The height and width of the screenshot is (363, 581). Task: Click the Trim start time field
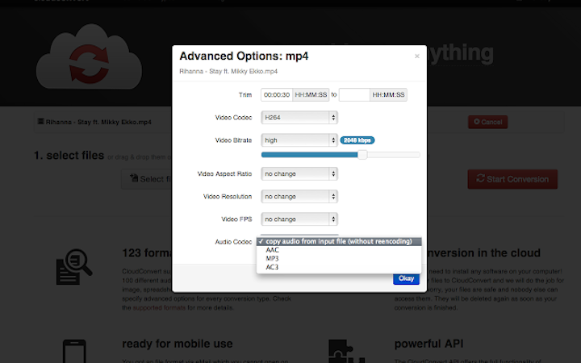tap(277, 95)
